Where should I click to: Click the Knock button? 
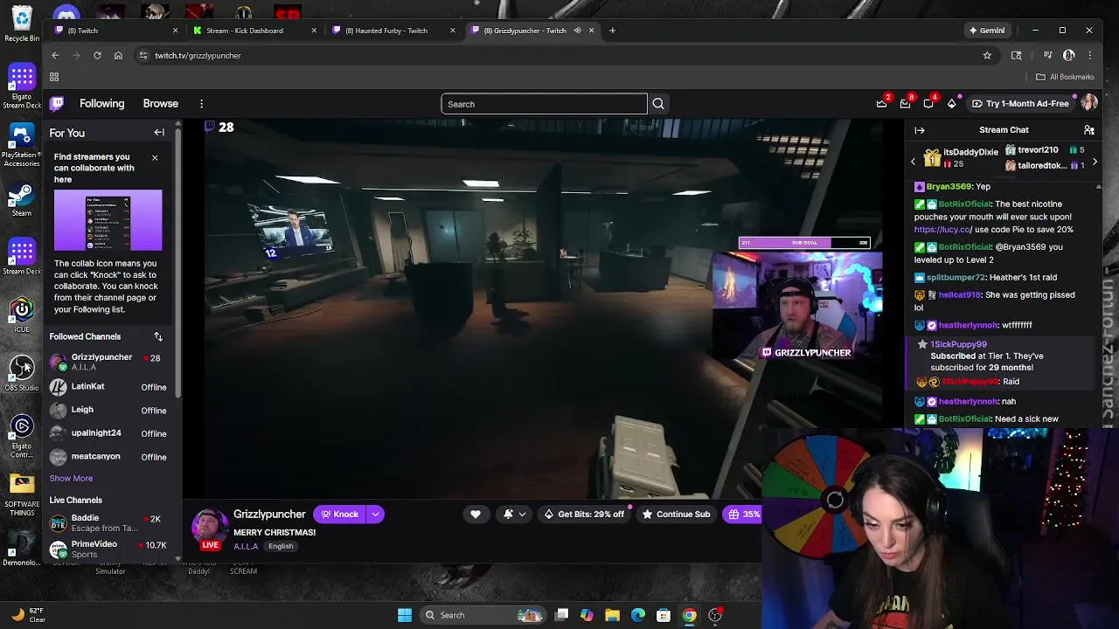click(339, 515)
